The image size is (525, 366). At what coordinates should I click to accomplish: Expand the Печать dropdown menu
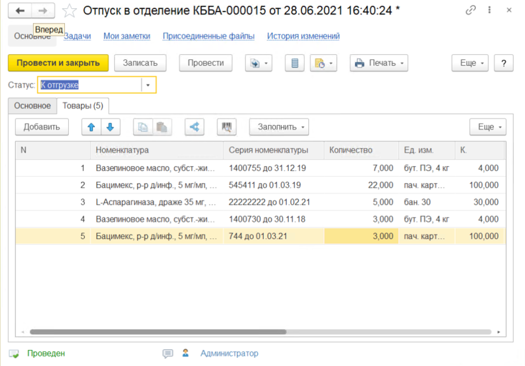tap(379, 63)
